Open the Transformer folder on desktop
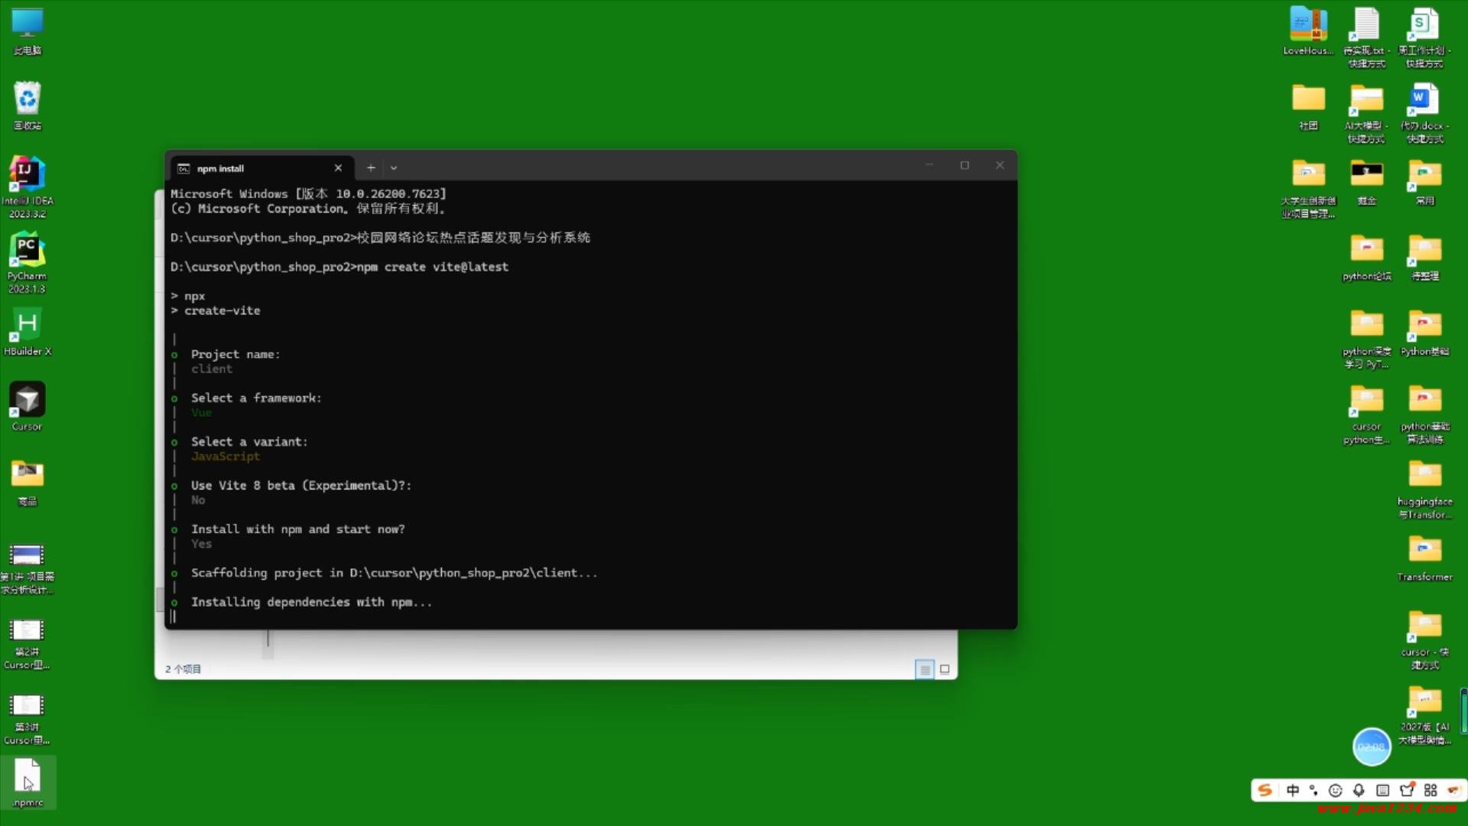 [1424, 551]
